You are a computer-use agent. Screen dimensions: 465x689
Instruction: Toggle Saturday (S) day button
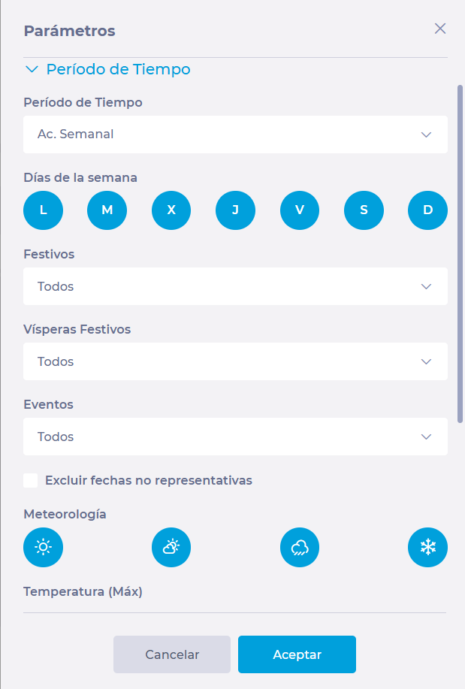pos(364,210)
